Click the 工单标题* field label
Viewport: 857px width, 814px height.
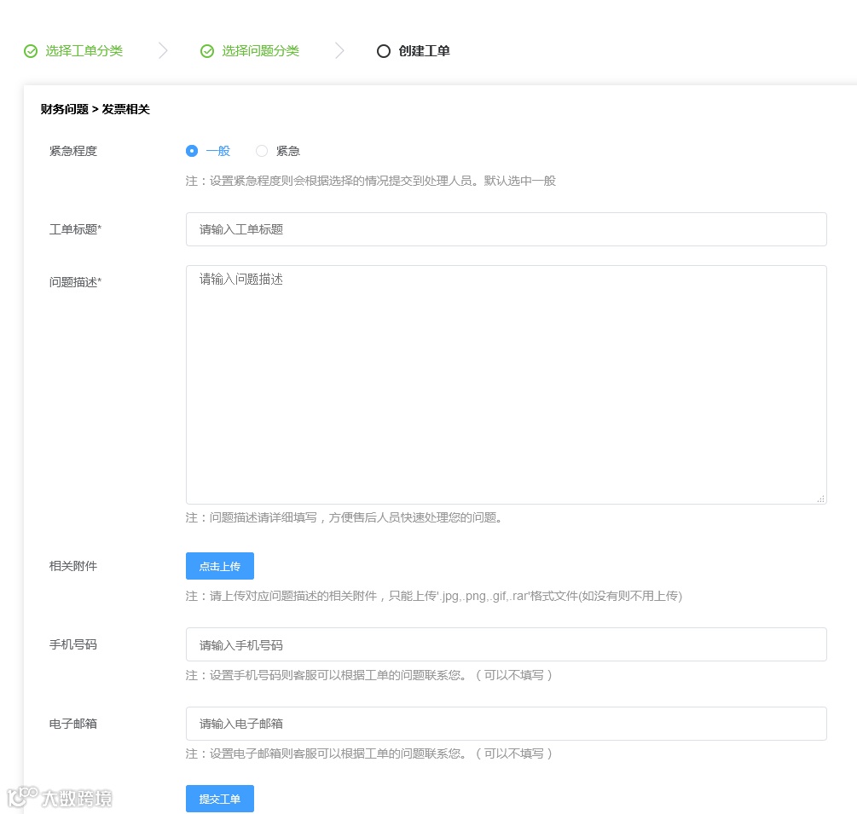[75, 229]
